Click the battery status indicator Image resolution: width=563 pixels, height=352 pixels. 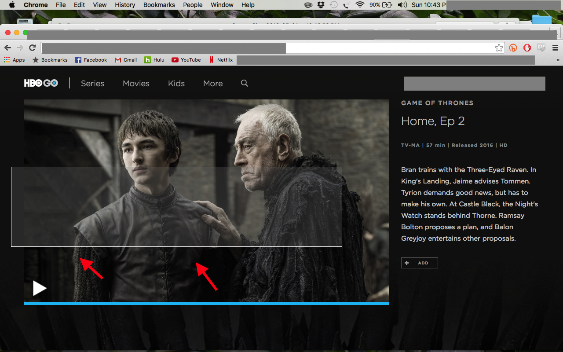tap(381, 5)
